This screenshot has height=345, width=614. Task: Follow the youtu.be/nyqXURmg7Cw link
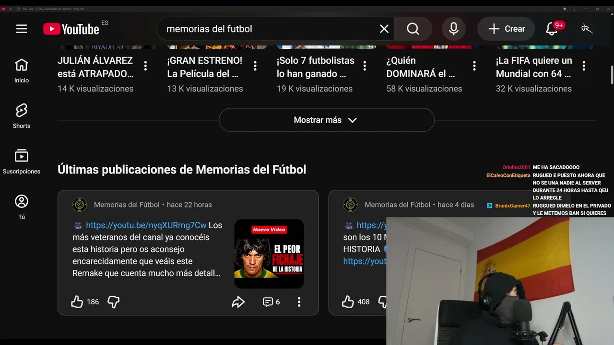click(146, 225)
